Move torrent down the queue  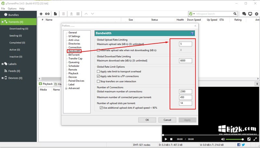[93, 14]
